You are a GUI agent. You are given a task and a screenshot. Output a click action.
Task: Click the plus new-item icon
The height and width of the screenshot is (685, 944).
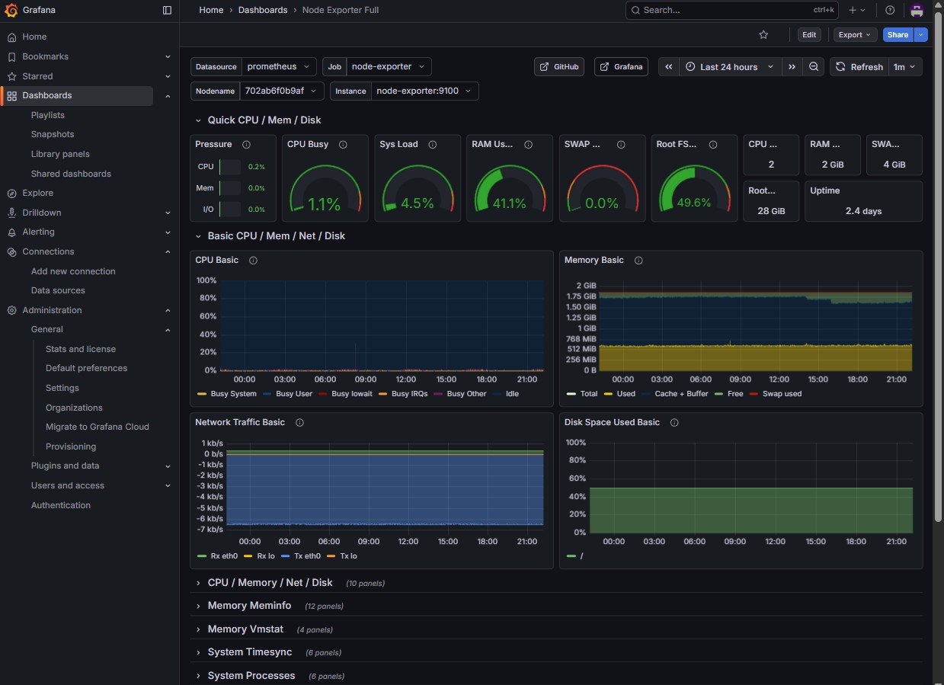[x=856, y=10]
